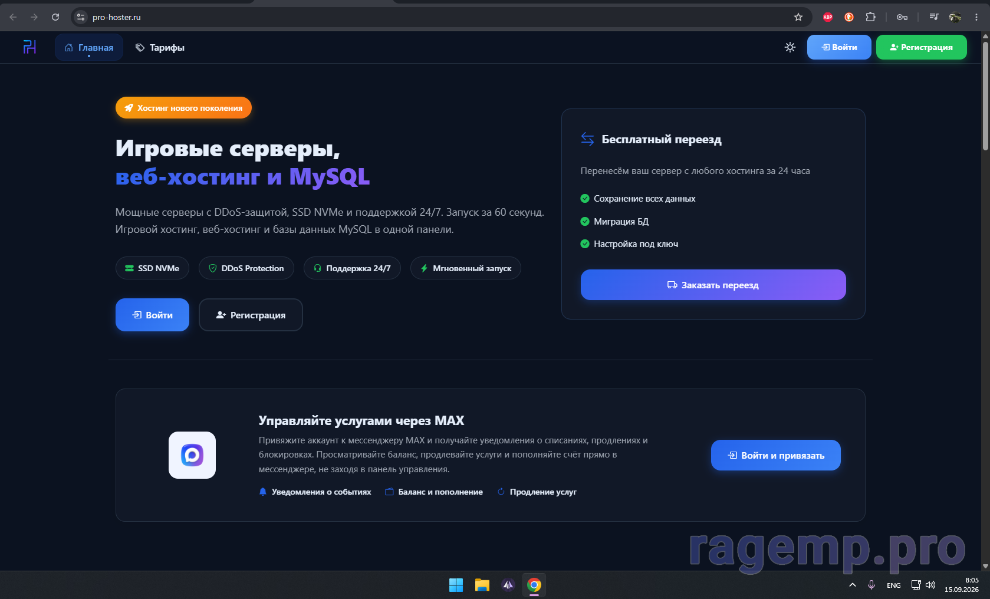The image size is (990, 599).
Task: Click the orange extension icon beside ABP
Action: [x=849, y=17]
